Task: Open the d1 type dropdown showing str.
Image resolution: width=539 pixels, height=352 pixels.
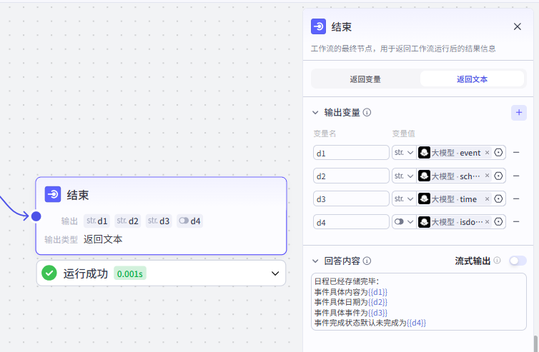Action: (404, 153)
